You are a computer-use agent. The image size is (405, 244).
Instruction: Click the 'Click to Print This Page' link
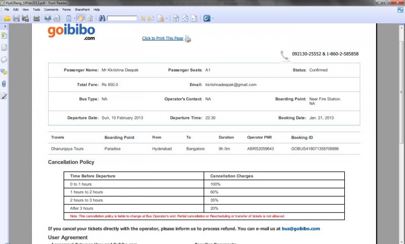(163, 38)
